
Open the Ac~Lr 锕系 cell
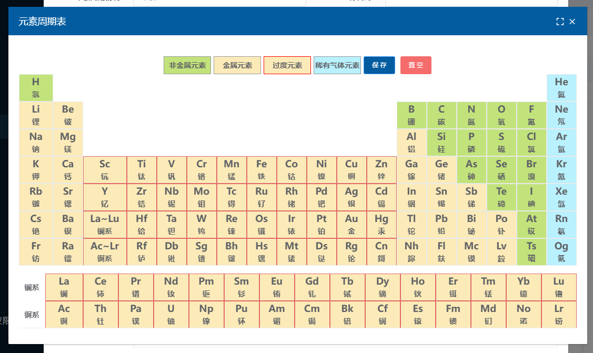pos(105,252)
